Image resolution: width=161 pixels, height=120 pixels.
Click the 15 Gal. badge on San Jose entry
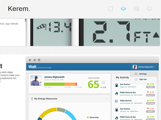150,111
